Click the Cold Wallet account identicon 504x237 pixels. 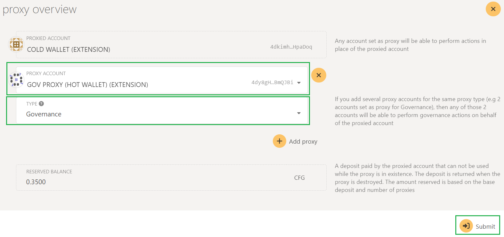[16, 44]
